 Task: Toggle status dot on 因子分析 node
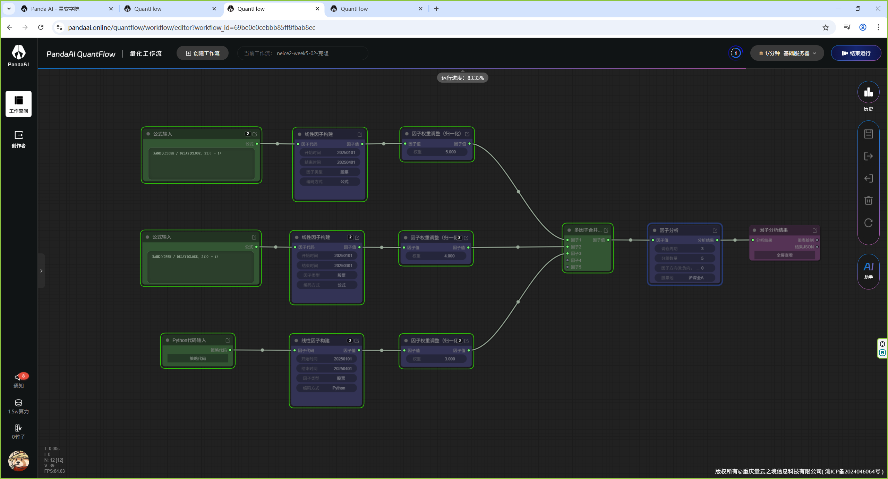655,230
